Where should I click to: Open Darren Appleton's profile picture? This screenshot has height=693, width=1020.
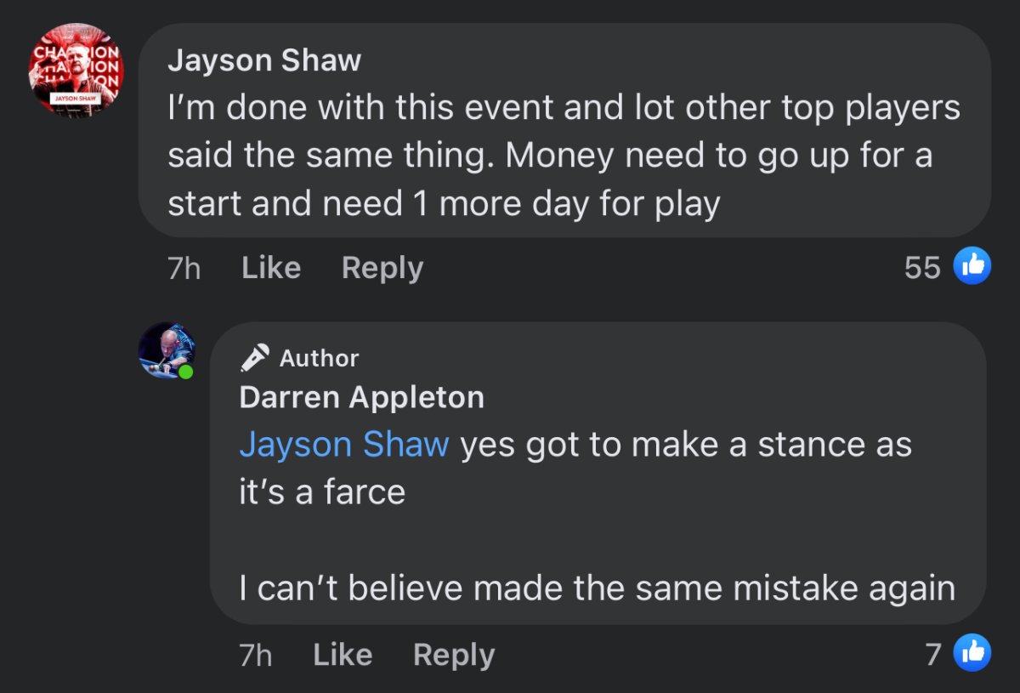pyautogui.click(x=166, y=349)
